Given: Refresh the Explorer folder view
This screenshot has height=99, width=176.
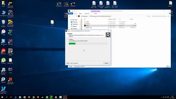Looking at the screenshot, I should click(149, 16).
